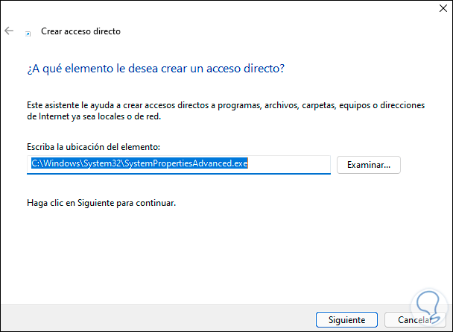
Task: Click the word "directo?" ending the blue heading
Action: (264, 69)
